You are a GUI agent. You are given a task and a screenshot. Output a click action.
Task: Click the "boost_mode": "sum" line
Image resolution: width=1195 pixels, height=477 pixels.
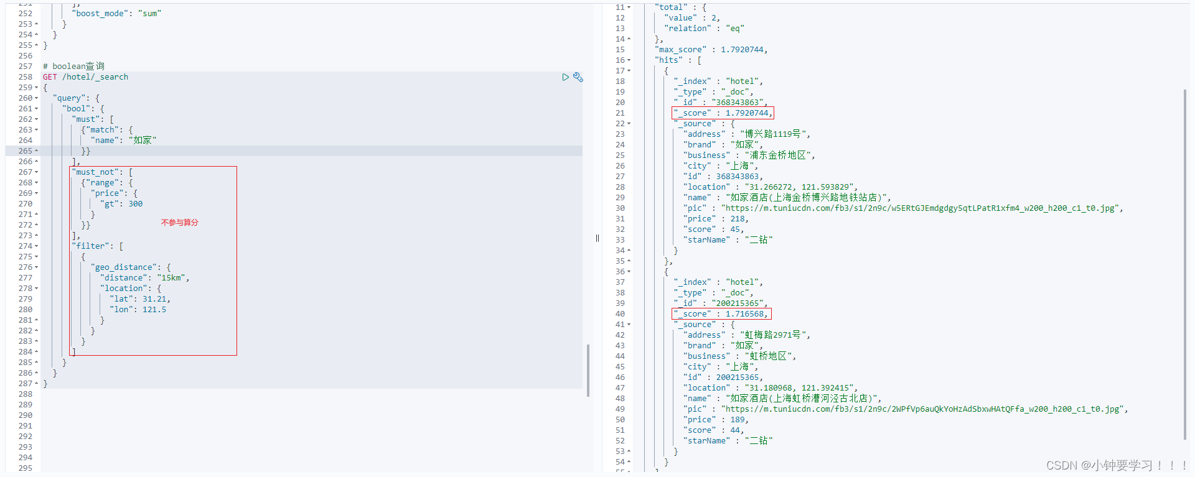(x=116, y=14)
